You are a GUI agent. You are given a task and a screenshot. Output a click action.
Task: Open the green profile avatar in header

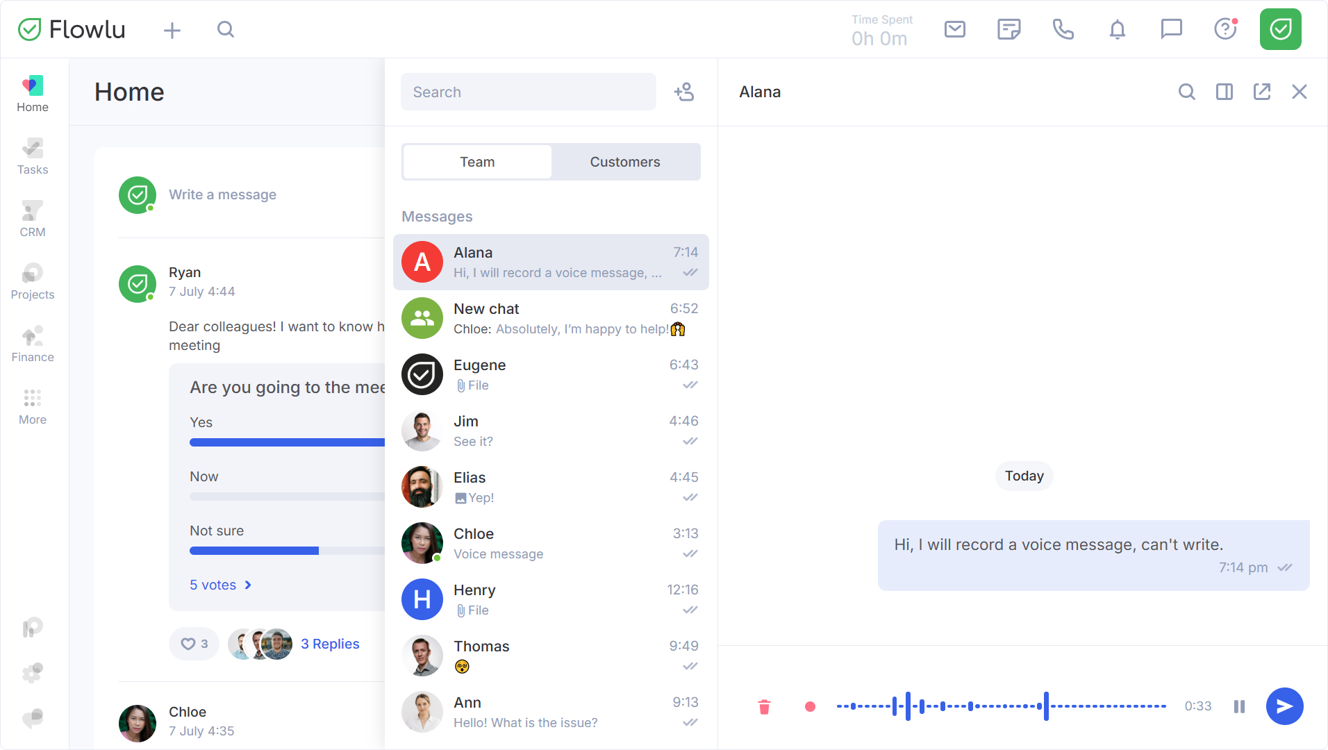click(1281, 29)
